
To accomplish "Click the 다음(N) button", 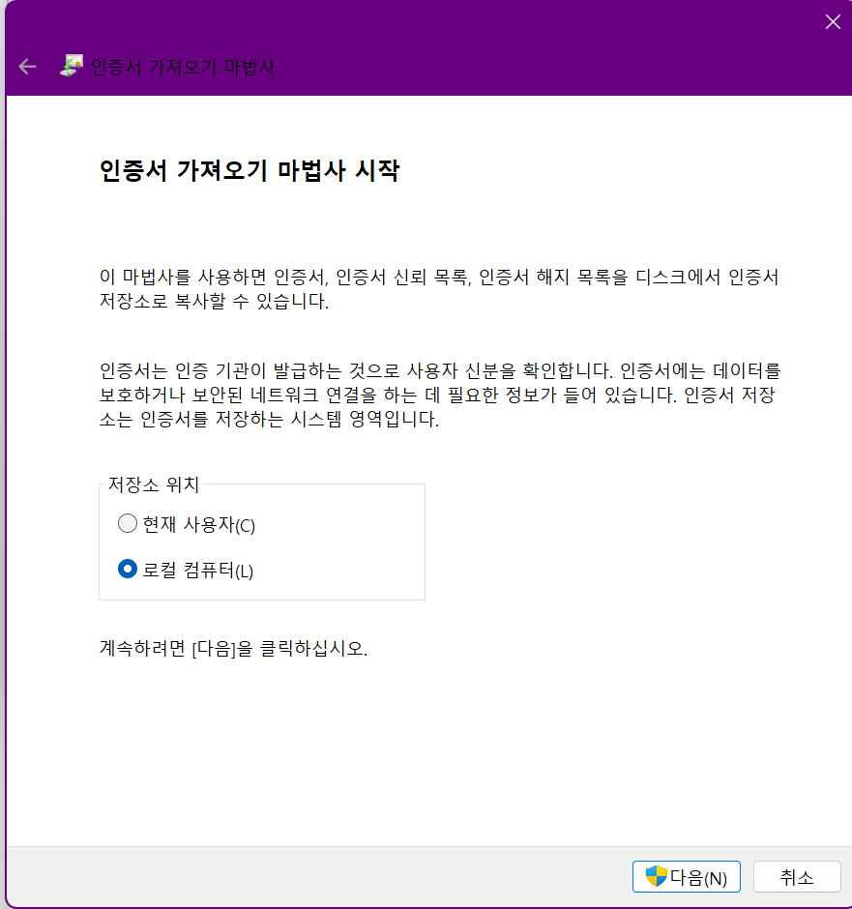I will 687,876.
